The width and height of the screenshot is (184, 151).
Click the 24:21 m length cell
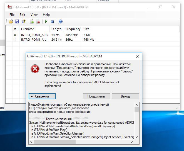pos(57,40)
